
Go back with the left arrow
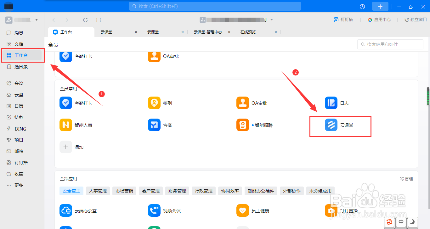tap(54, 20)
